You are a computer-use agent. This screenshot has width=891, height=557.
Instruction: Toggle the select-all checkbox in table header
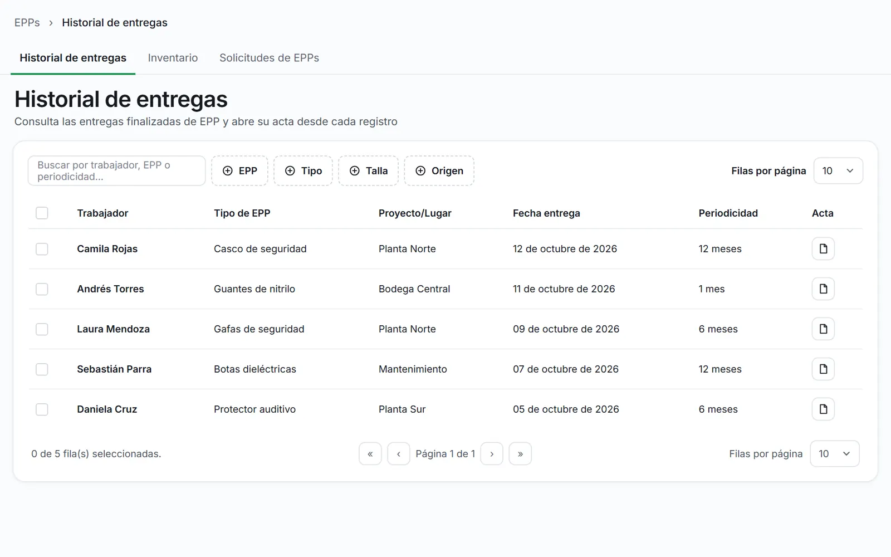coord(42,213)
